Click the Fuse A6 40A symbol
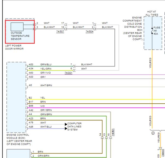Screen dimensions: 165x158 click(152, 31)
